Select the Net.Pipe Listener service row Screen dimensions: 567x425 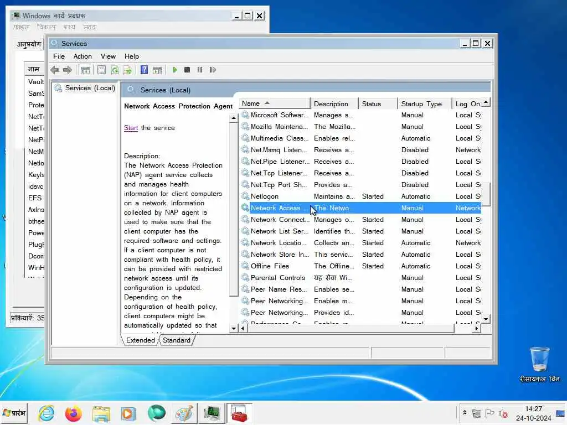click(x=360, y=161)
